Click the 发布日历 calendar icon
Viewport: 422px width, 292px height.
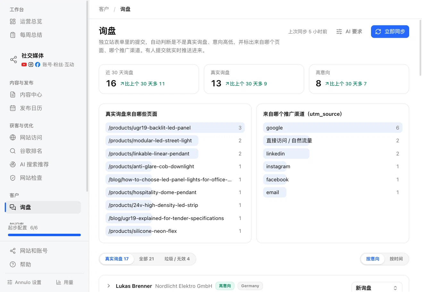(13, 108)
